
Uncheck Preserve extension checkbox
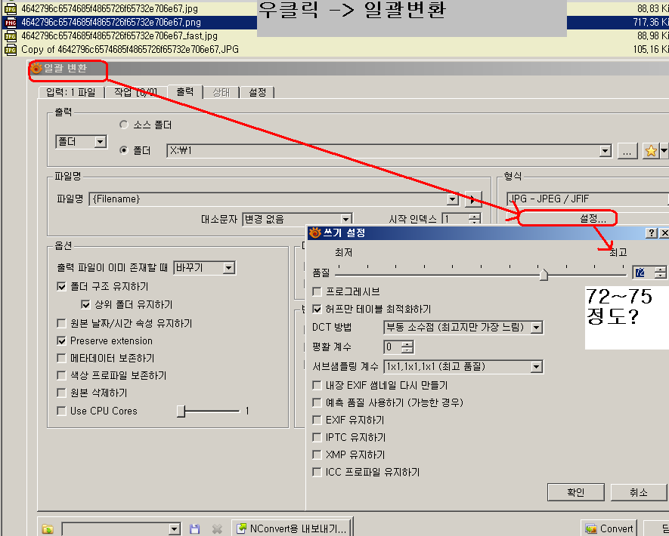(x=61, y=340)
